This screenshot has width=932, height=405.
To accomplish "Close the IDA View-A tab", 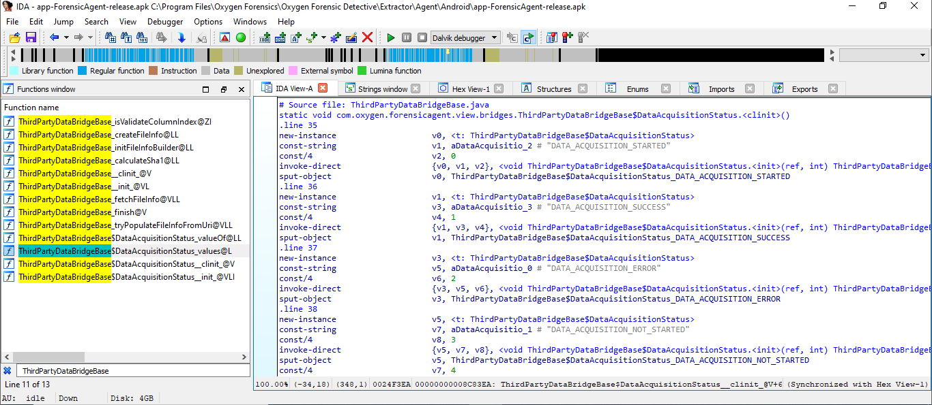I will (323, 88).
